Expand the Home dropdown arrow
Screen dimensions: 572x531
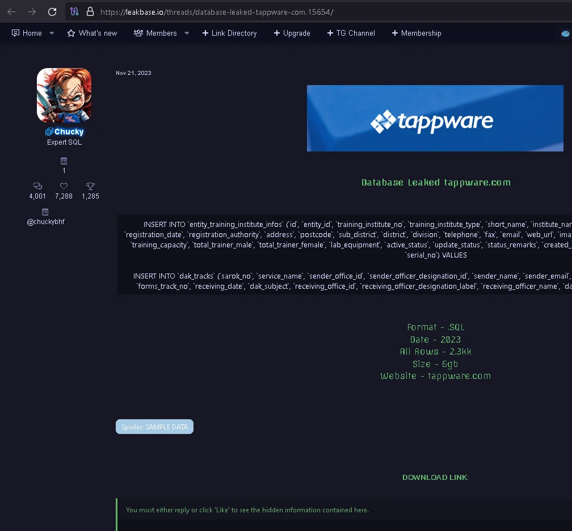pos(52,33)
